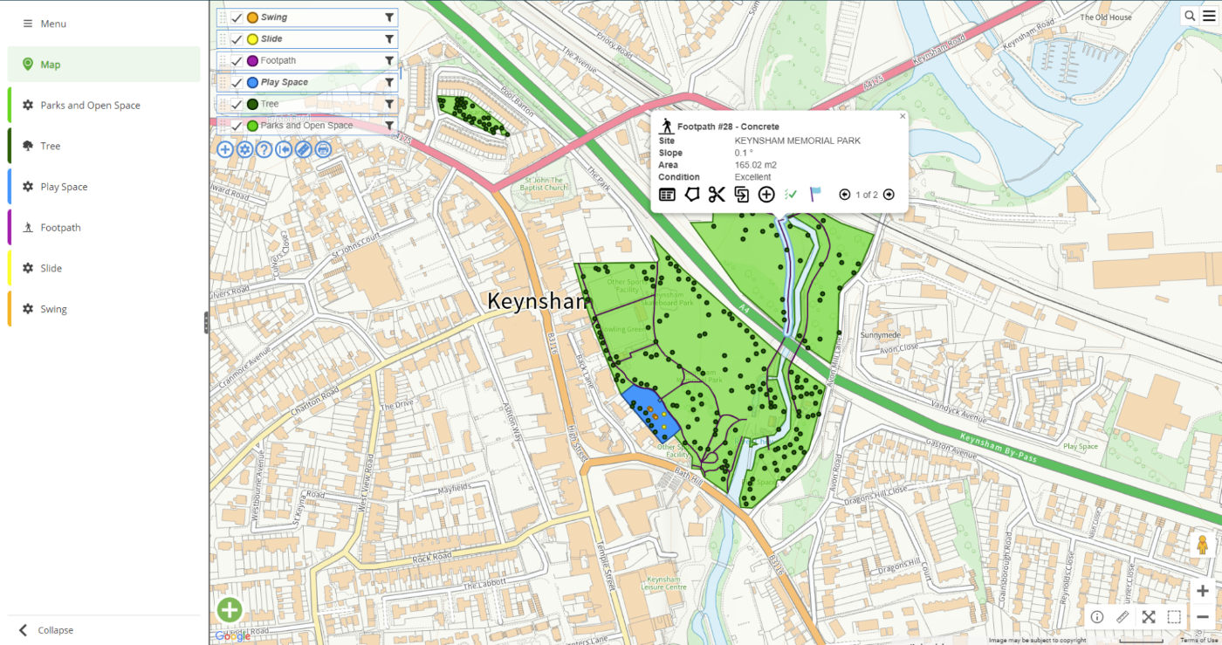Click the dashed rectangle selection tool
This screenshot has height=645, width=1222.
(x=1174, y=617)
